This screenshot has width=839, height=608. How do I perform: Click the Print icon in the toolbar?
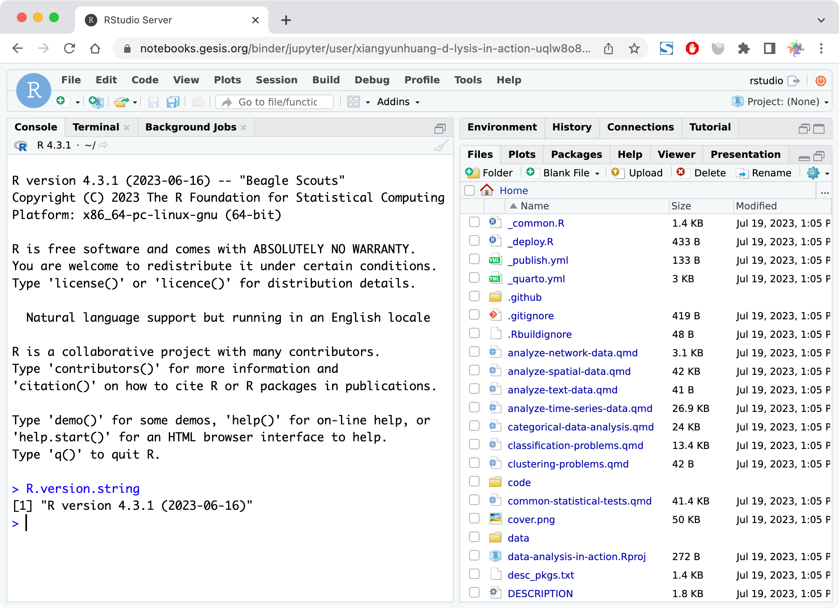click(x=198, y=101)
